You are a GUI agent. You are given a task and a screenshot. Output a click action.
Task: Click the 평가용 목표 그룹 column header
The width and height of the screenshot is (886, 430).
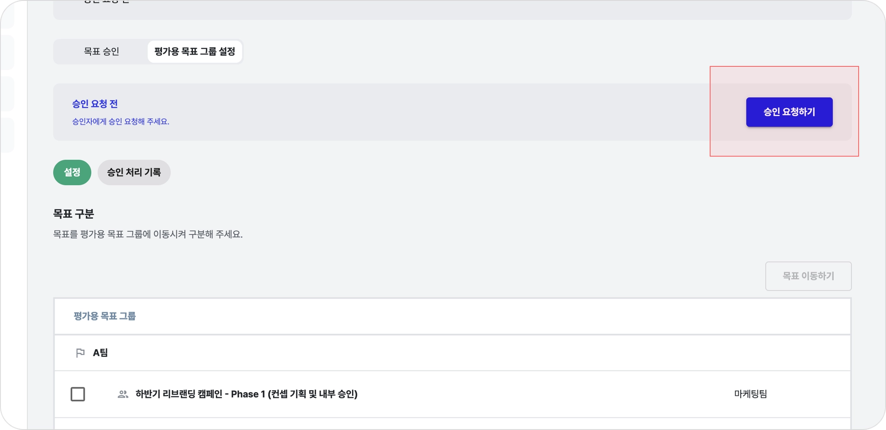click(x=105, y=316)
